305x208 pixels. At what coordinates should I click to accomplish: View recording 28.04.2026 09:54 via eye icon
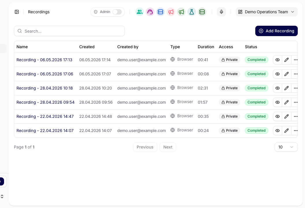[x=278, y=102]
